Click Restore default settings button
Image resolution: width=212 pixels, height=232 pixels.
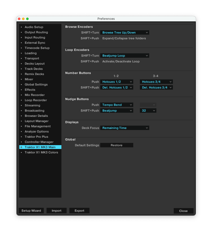pos(116,145)
